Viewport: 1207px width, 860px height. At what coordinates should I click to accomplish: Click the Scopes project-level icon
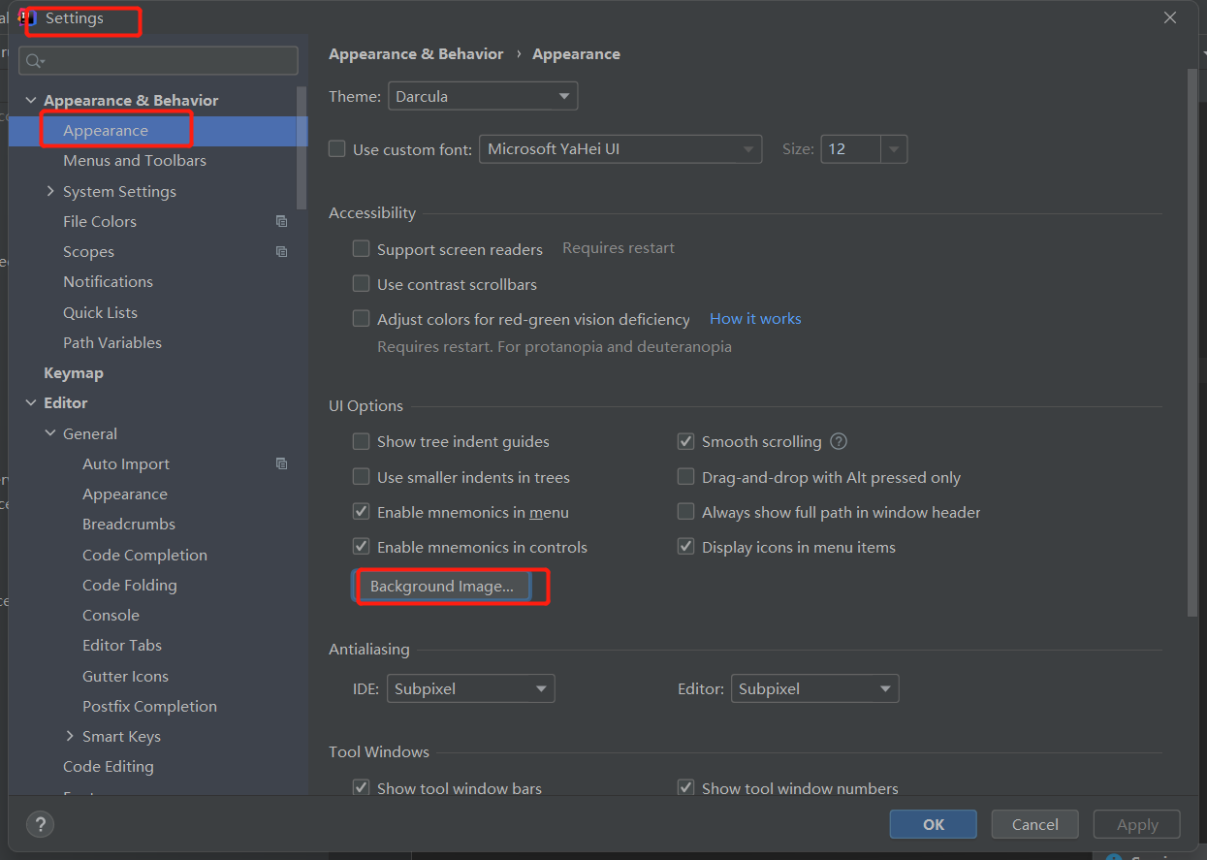click(x=282, y=252)
